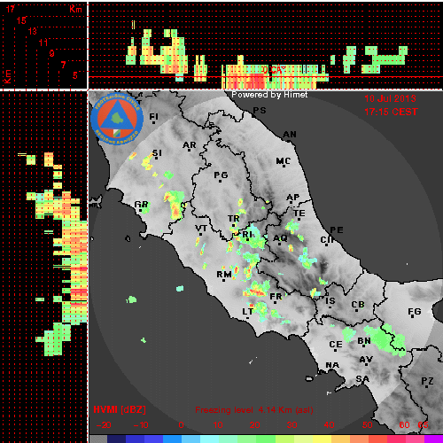The image size is (443, 443).
Task: Select the FI city label
Action: tap(153, 116)
